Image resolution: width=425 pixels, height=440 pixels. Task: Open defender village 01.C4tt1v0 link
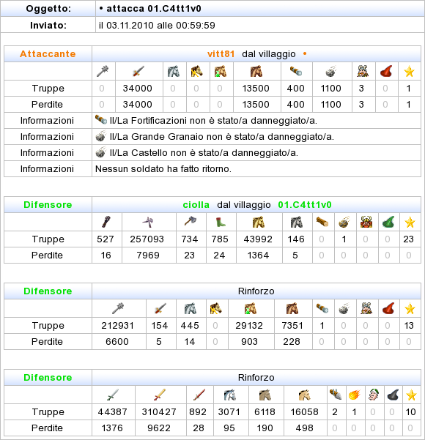pyautogui.click(x=305, y=205)
